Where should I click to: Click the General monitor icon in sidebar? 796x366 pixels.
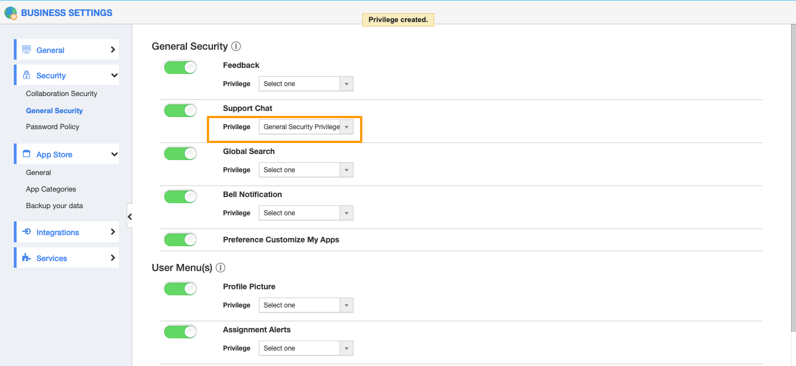27,50
